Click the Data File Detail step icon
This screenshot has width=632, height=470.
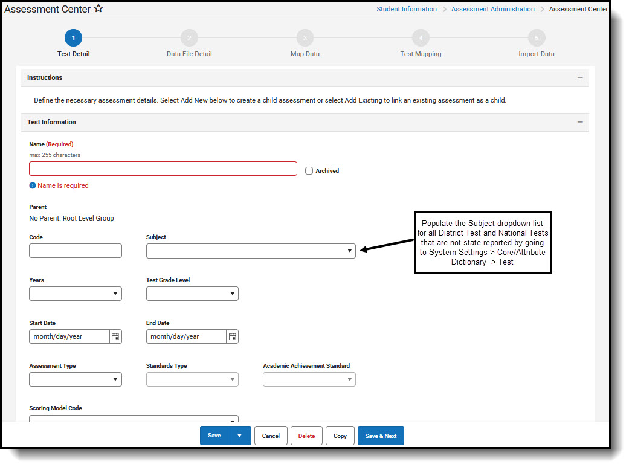point(189,37)
